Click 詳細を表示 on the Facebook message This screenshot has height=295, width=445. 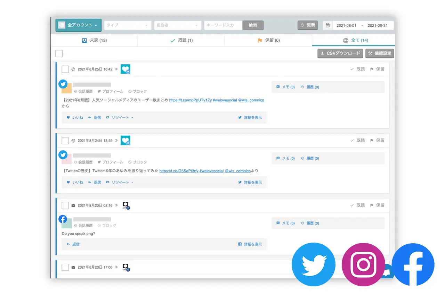tap(250, 244)
